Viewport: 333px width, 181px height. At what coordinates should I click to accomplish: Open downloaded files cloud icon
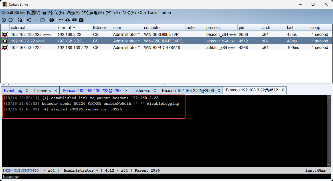68,20
